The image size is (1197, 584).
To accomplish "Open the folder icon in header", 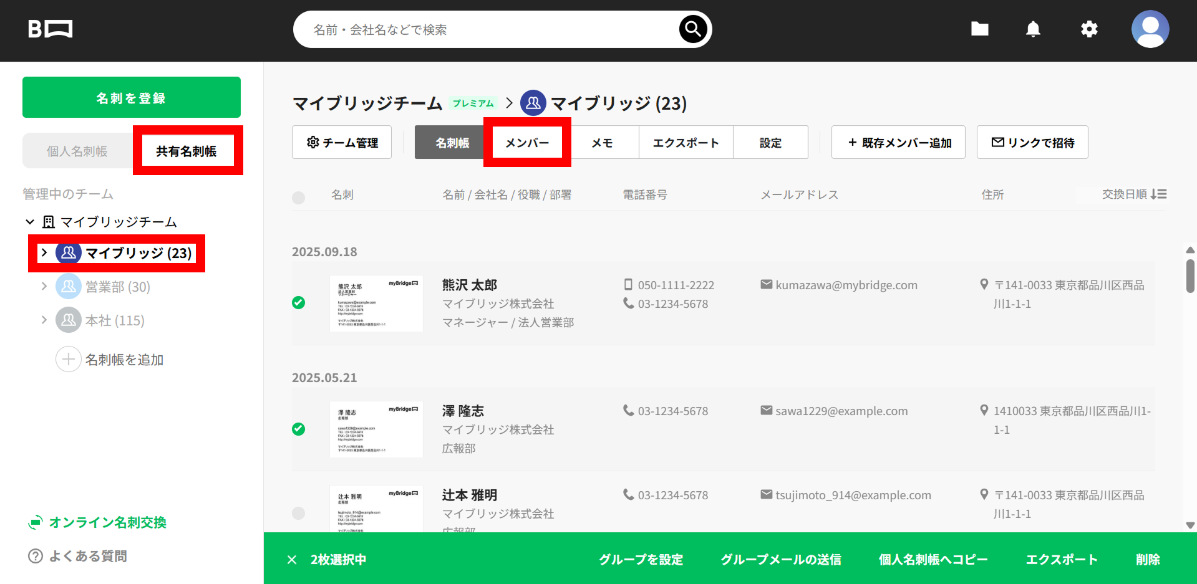I will [x=979, y=29].
